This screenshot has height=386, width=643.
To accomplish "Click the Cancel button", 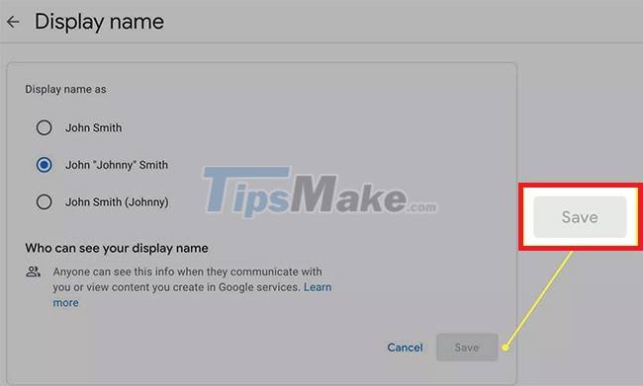I will pyautogui.click(x=405, y=347).
